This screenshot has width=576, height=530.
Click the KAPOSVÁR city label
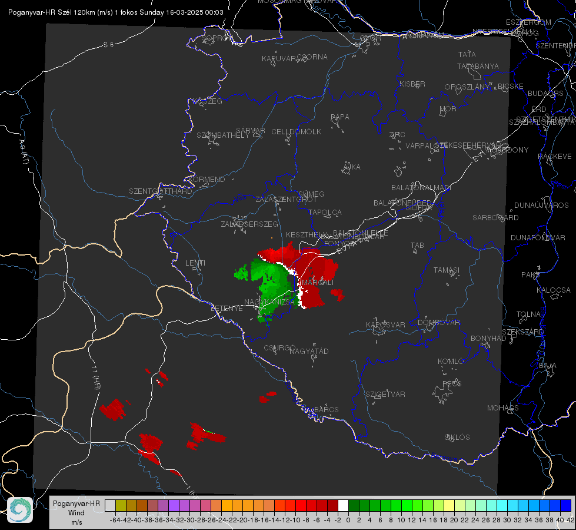[x=385, y=324]
